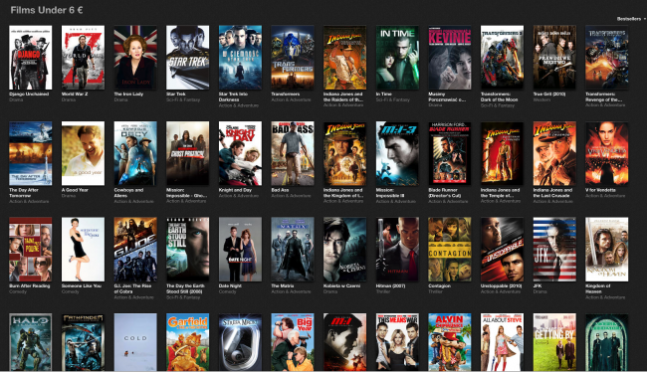This screenshot has height=372, width=647.
Task: Open Indiana Jones Last Crusade poster
Action: (x=554, y=153)
